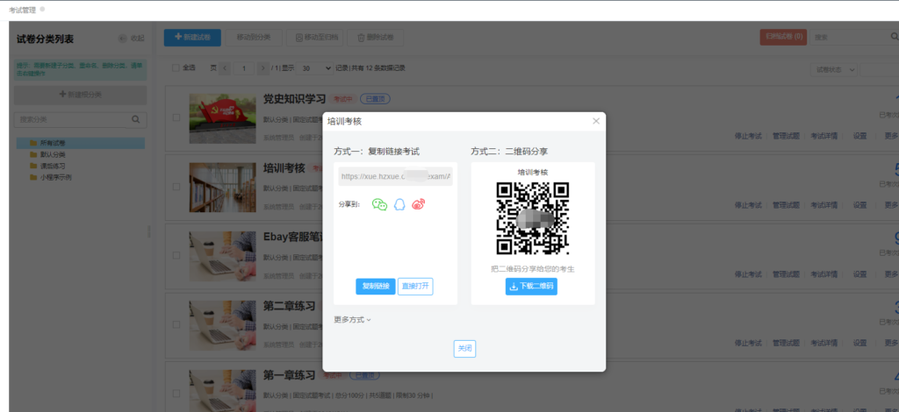Select the 默认分类 folder in the tree
The height and width of the screenshot is (412, 899).
coord(52,154)
